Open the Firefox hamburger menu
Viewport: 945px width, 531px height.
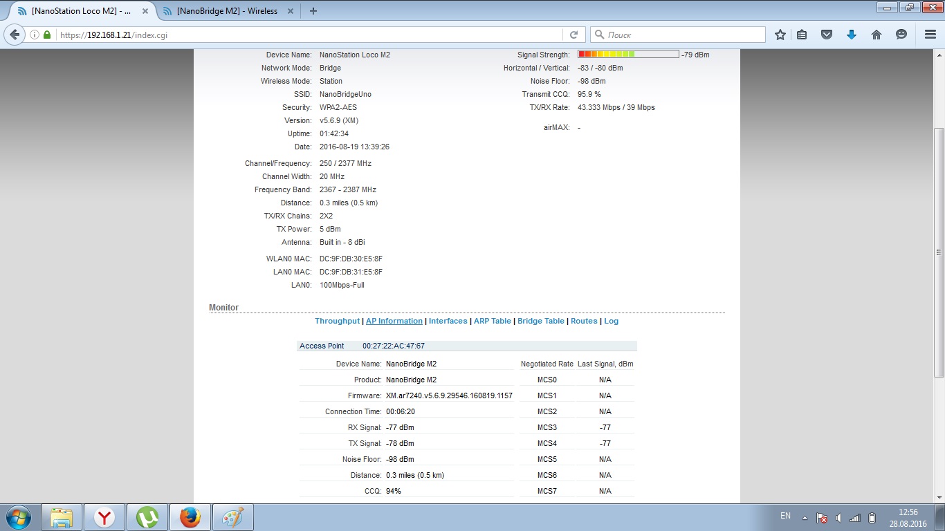[930, 35]
